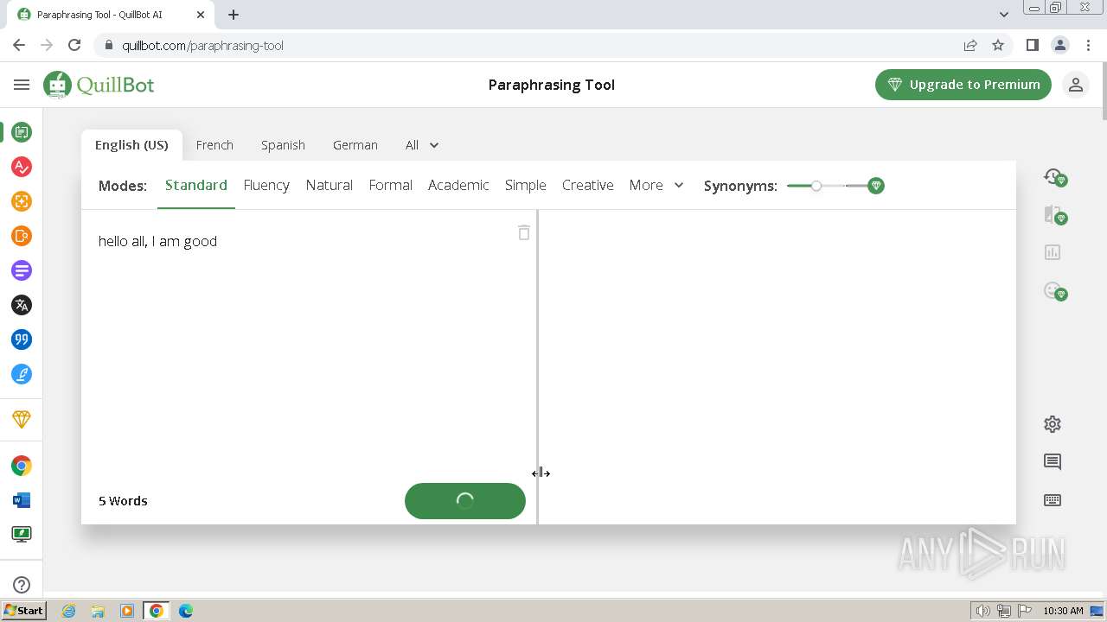Launch Internet Explorer from taskbar
Screen dimensions: 1107x622
69,611
